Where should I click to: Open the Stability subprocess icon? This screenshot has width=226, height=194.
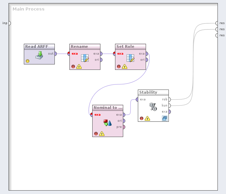pyautogui.click(x=165, y=118)
